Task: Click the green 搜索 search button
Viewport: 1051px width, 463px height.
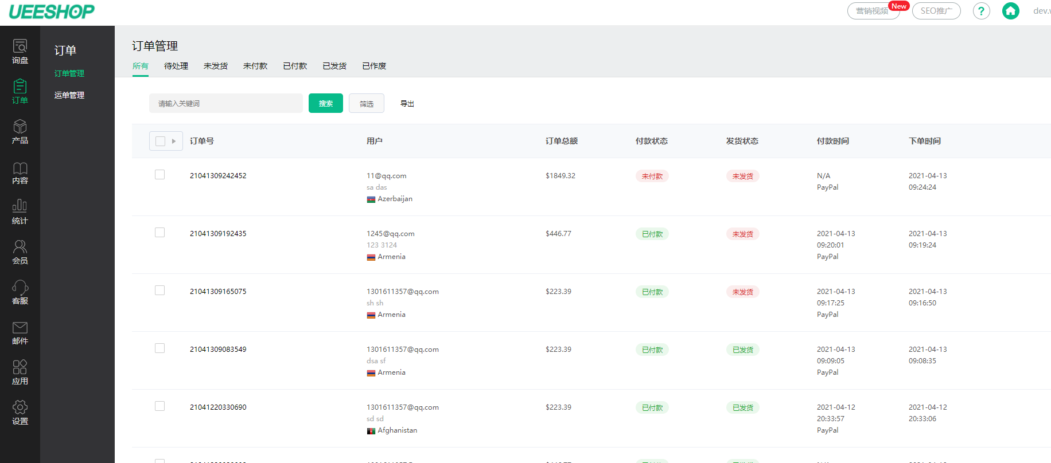Action: 325,104
